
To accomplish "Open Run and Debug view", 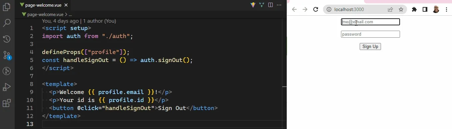I will click(x=7, y=87).
